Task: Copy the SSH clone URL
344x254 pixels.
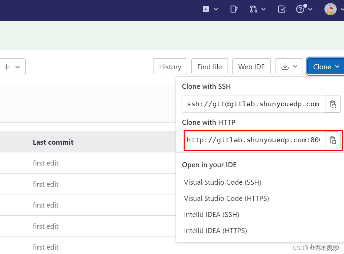Action: [333, 104]
